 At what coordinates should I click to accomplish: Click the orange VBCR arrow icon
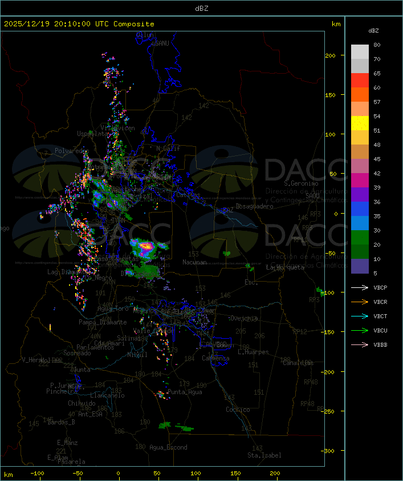click(360, 302)
